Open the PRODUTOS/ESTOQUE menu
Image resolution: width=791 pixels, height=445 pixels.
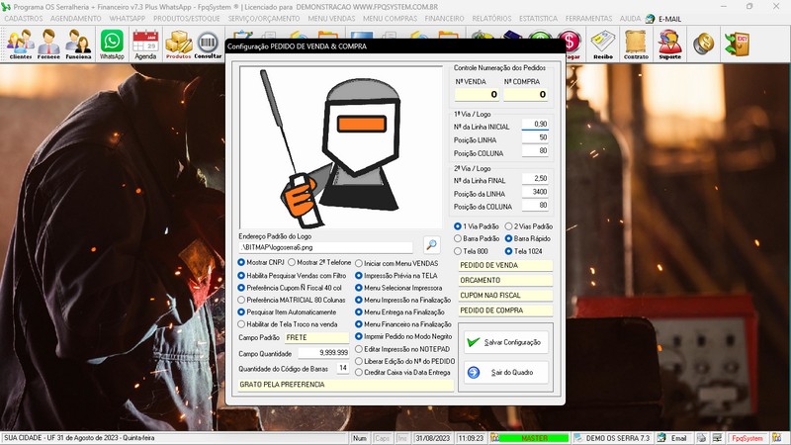[x=187, y=18]
